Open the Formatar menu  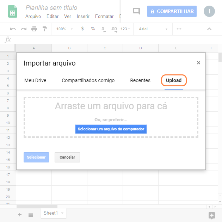[x=104, y=17]
